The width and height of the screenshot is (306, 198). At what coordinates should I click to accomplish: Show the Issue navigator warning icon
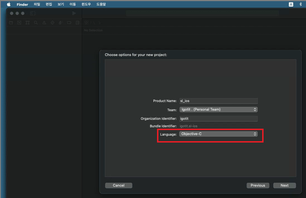[44, 23]
